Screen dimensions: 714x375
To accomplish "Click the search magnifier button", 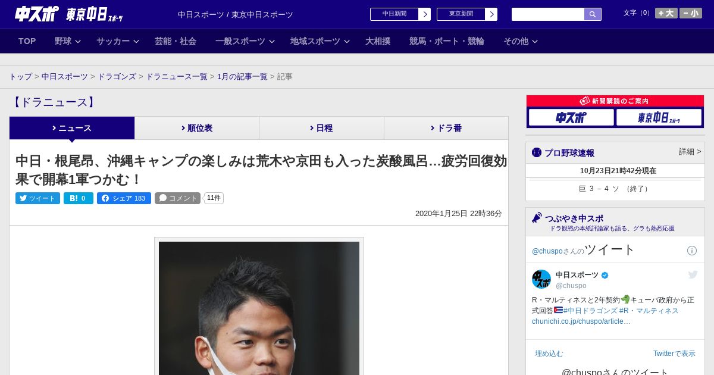I will (x=593, y=14).
